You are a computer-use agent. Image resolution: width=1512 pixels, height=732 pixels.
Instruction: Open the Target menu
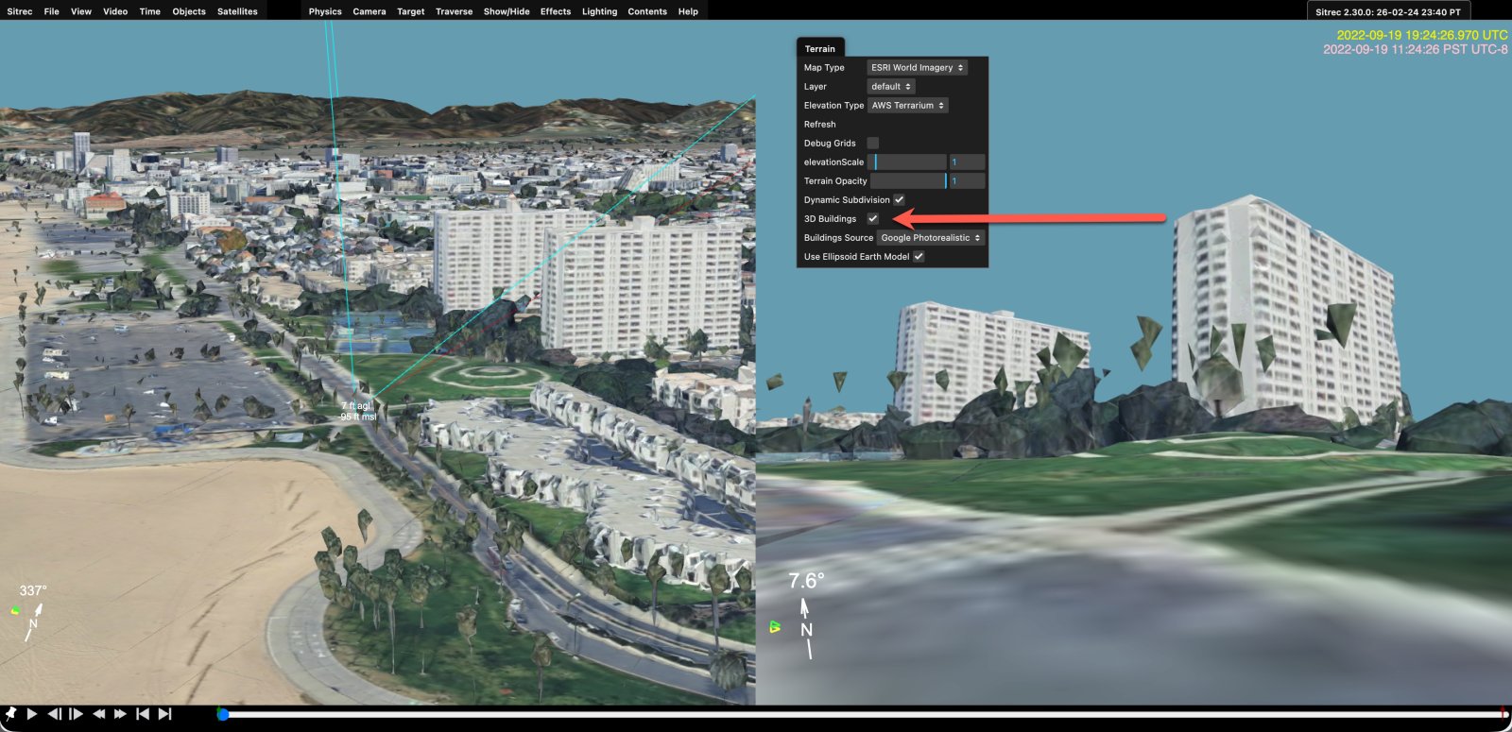coord(411,11)
